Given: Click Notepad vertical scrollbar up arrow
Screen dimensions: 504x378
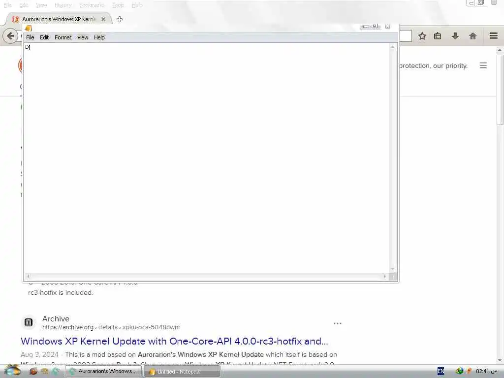Looking at the screenshot, I should (392, 47).
